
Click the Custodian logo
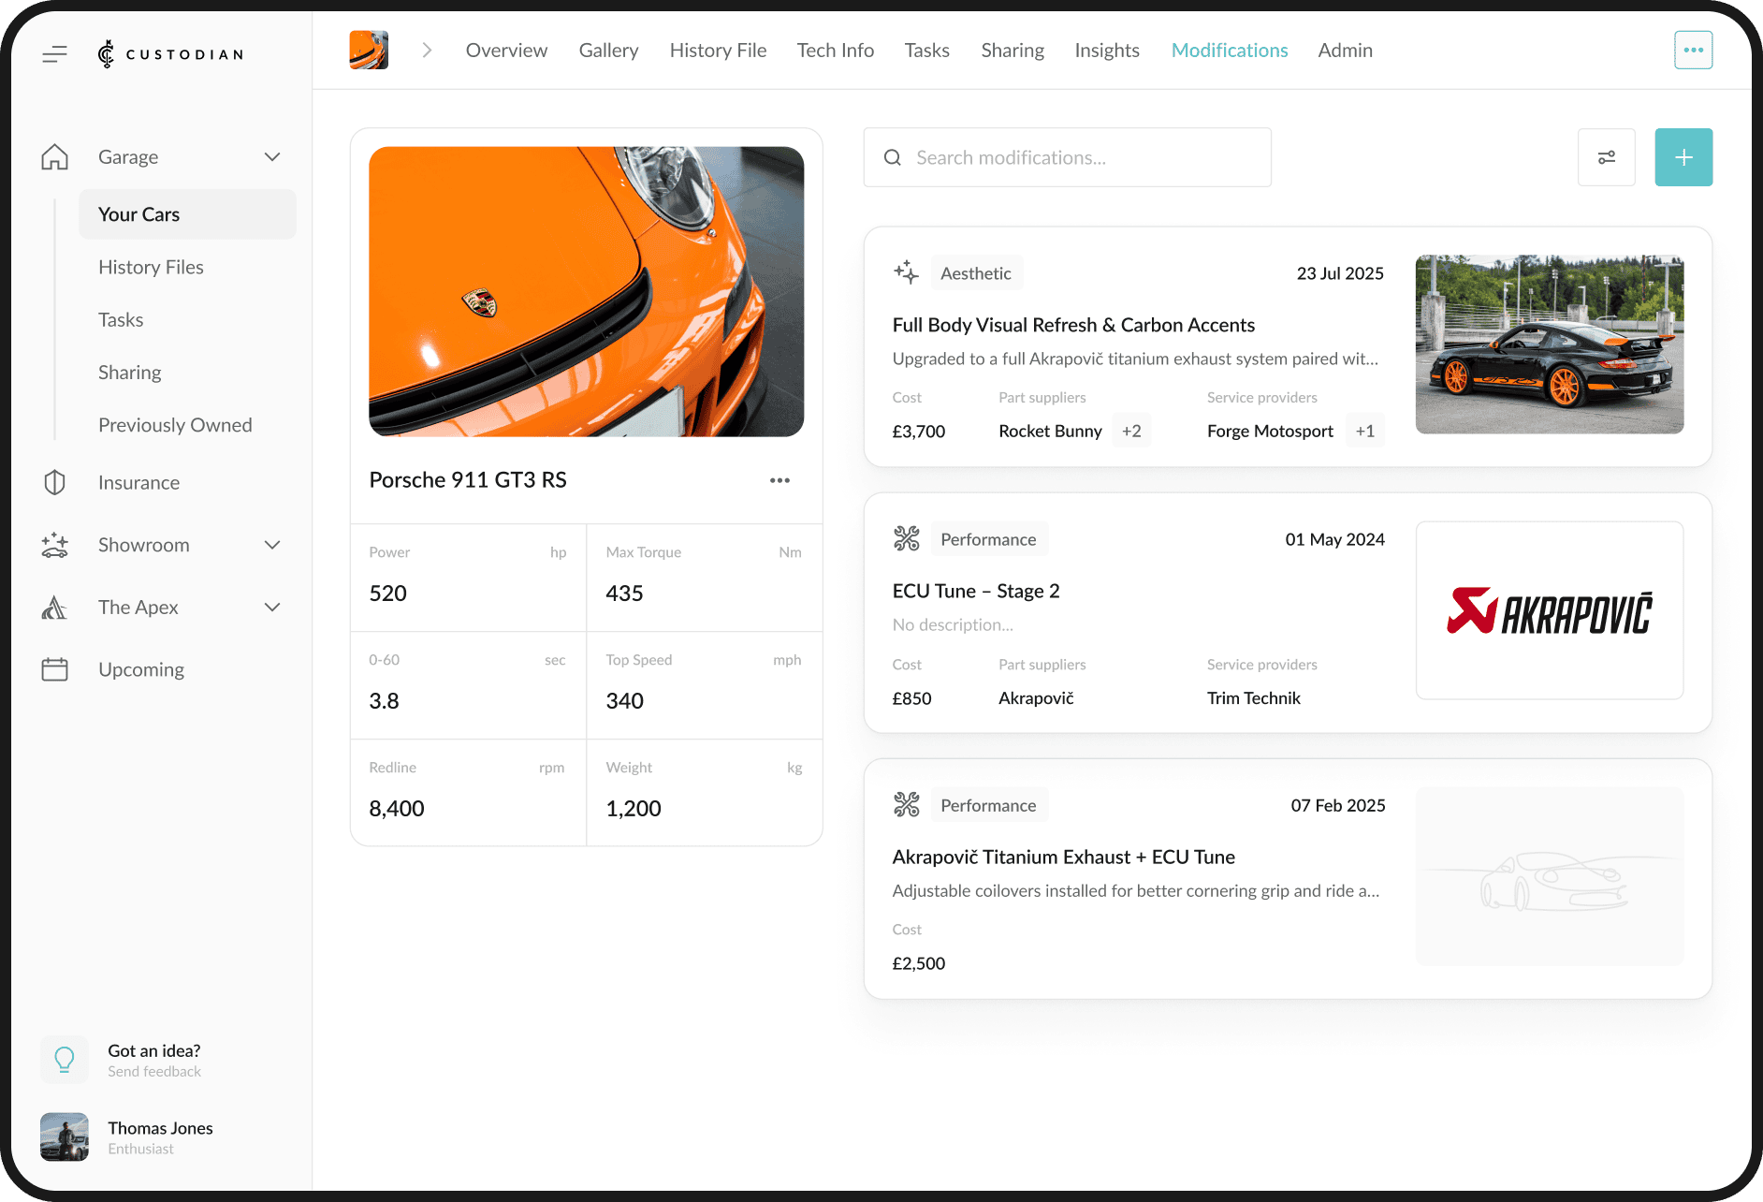pos(170,54)
